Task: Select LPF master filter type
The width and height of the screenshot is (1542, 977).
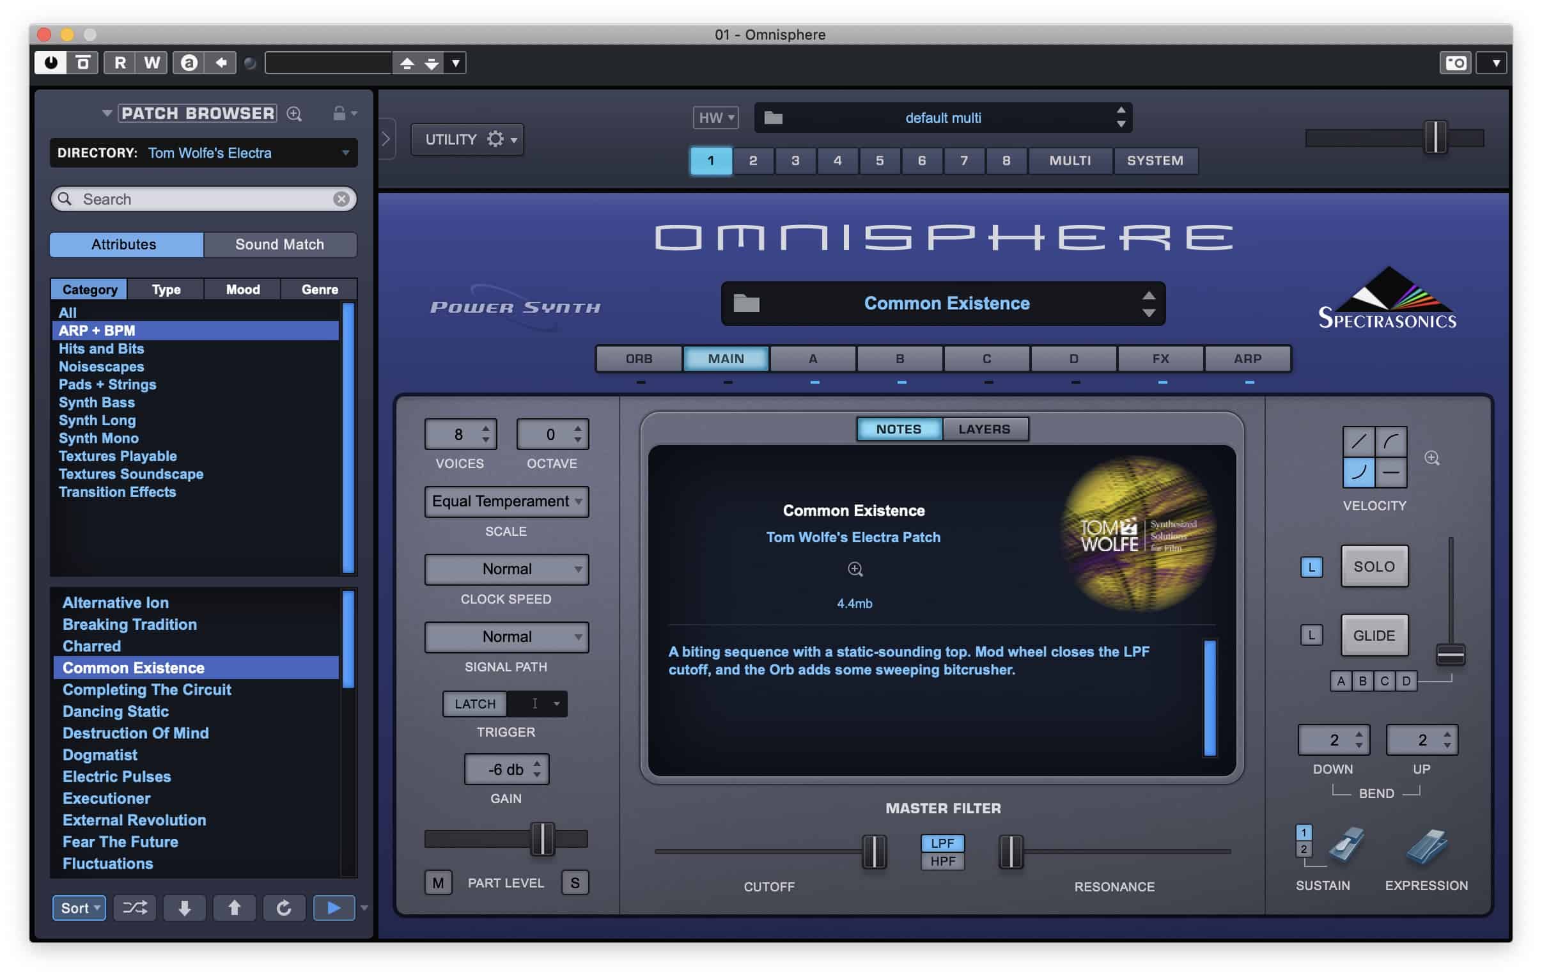Action: [x=942, y=843]
